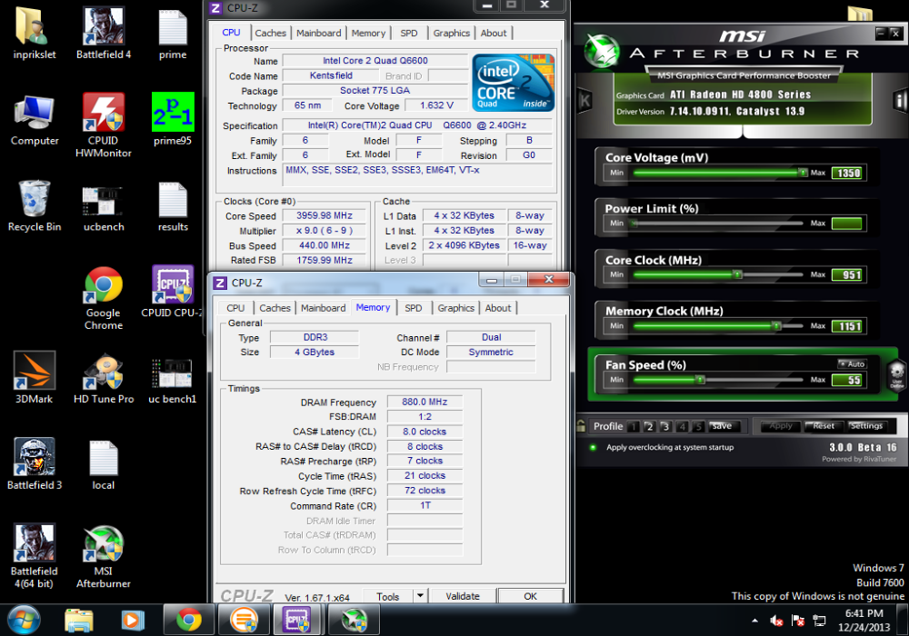
Task: Open uc bench1 image file
Action: [x=173, y=378]
